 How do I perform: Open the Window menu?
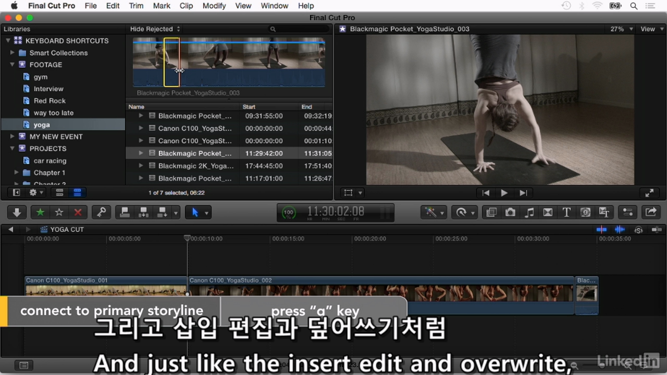point(275,6)
